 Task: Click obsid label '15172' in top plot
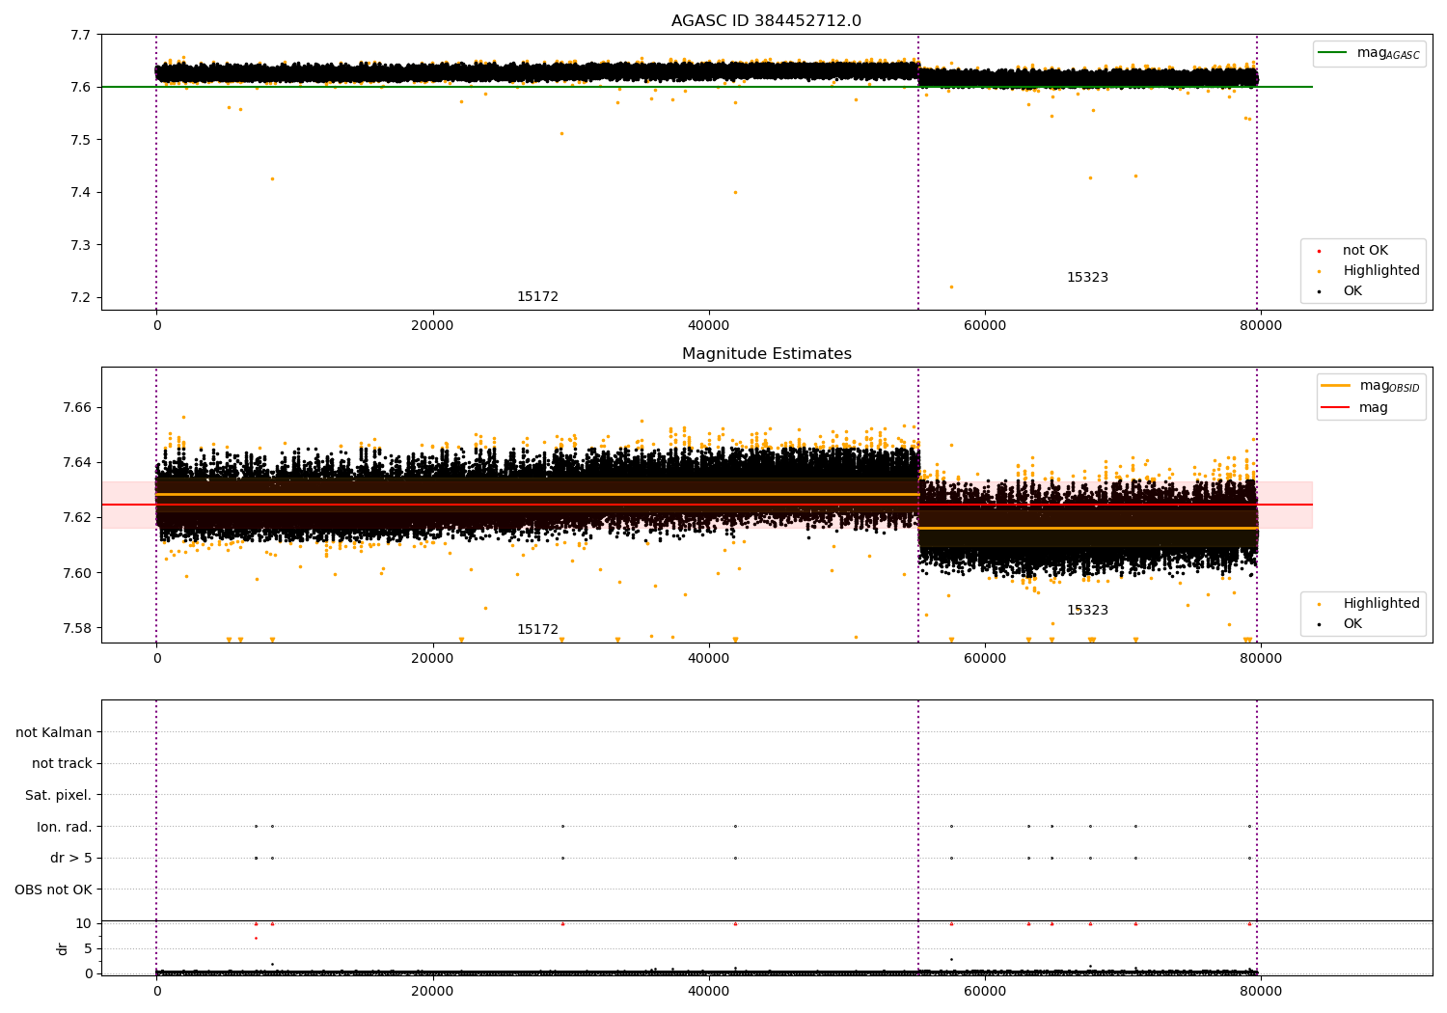[537, 297]
